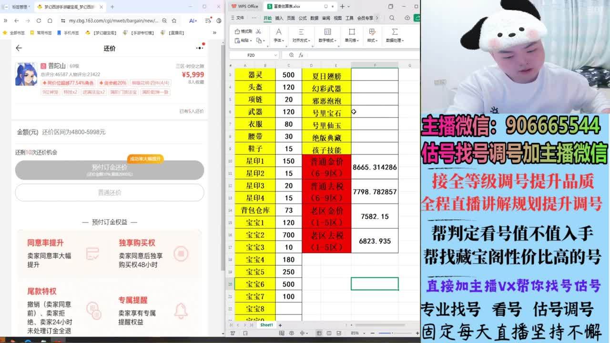
Task: Open the 插入 ribbon tab
Action: click(x=279, y=18)
